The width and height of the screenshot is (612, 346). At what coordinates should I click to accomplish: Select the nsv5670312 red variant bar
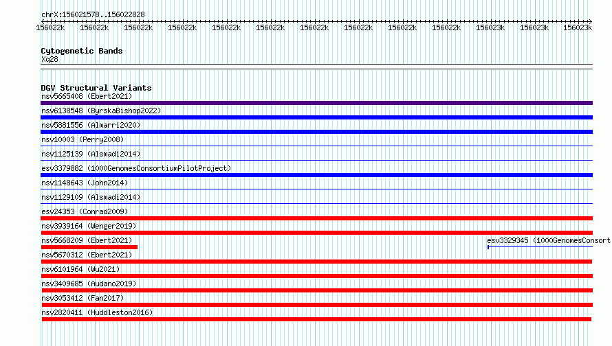coord(316,262)
